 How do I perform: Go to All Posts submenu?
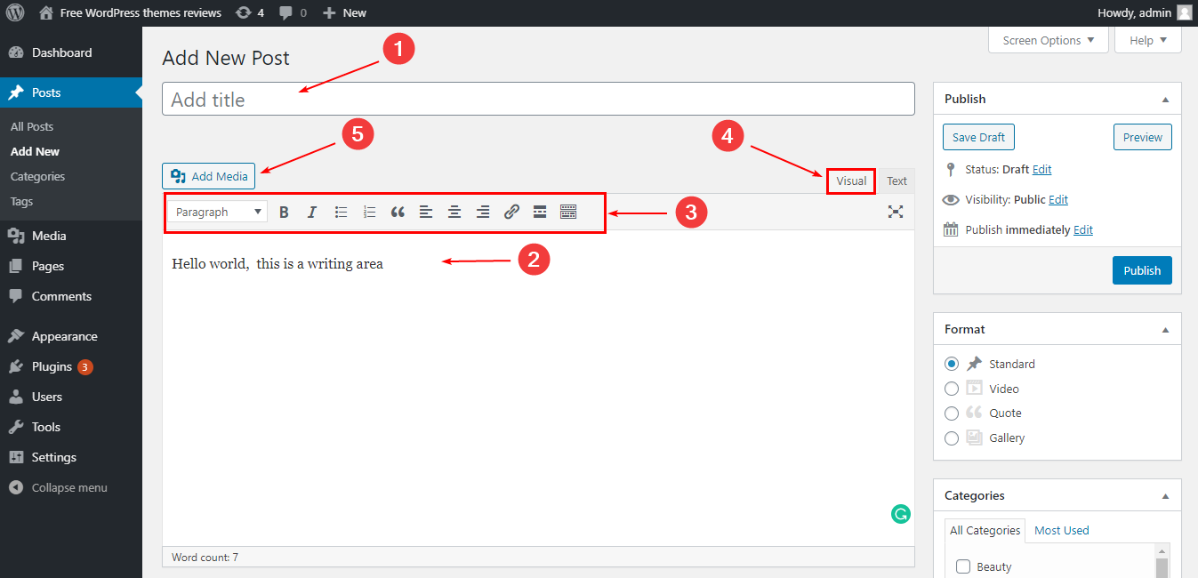pyautogui.click(x=32, y=126)
